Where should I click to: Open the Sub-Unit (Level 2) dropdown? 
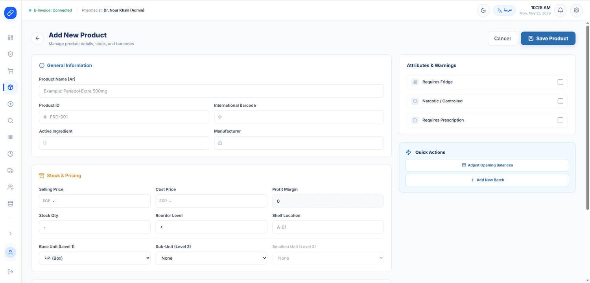[211, 258]
